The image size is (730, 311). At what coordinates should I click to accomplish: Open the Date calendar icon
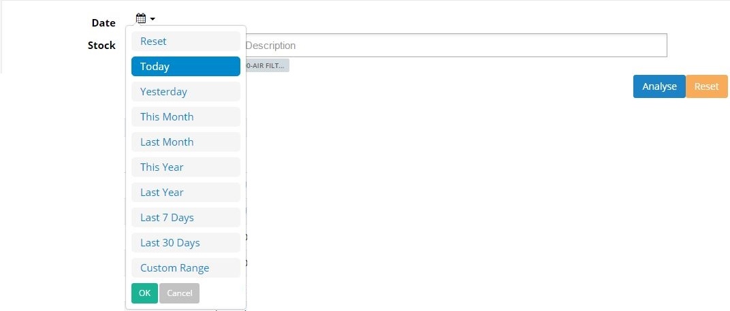tap(141, 18)
